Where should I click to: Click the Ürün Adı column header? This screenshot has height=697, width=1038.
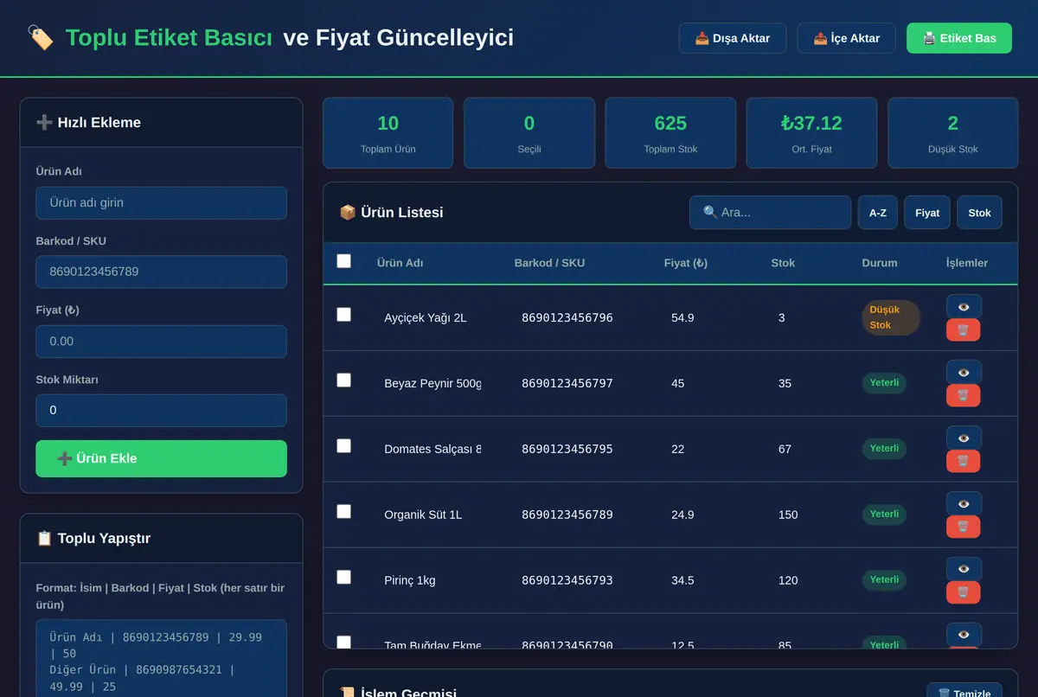pyautogui.click(x=400, y=263)
